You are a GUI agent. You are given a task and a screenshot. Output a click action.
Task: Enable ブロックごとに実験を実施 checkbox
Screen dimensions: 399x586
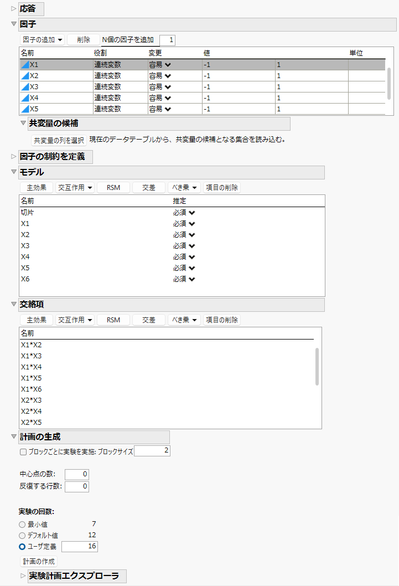click(x=23, y=452)
